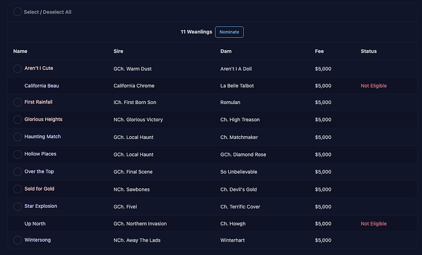Open the Up North horse link
The height and width of the screenshot is (255, 422).
[x=35, y=224]
